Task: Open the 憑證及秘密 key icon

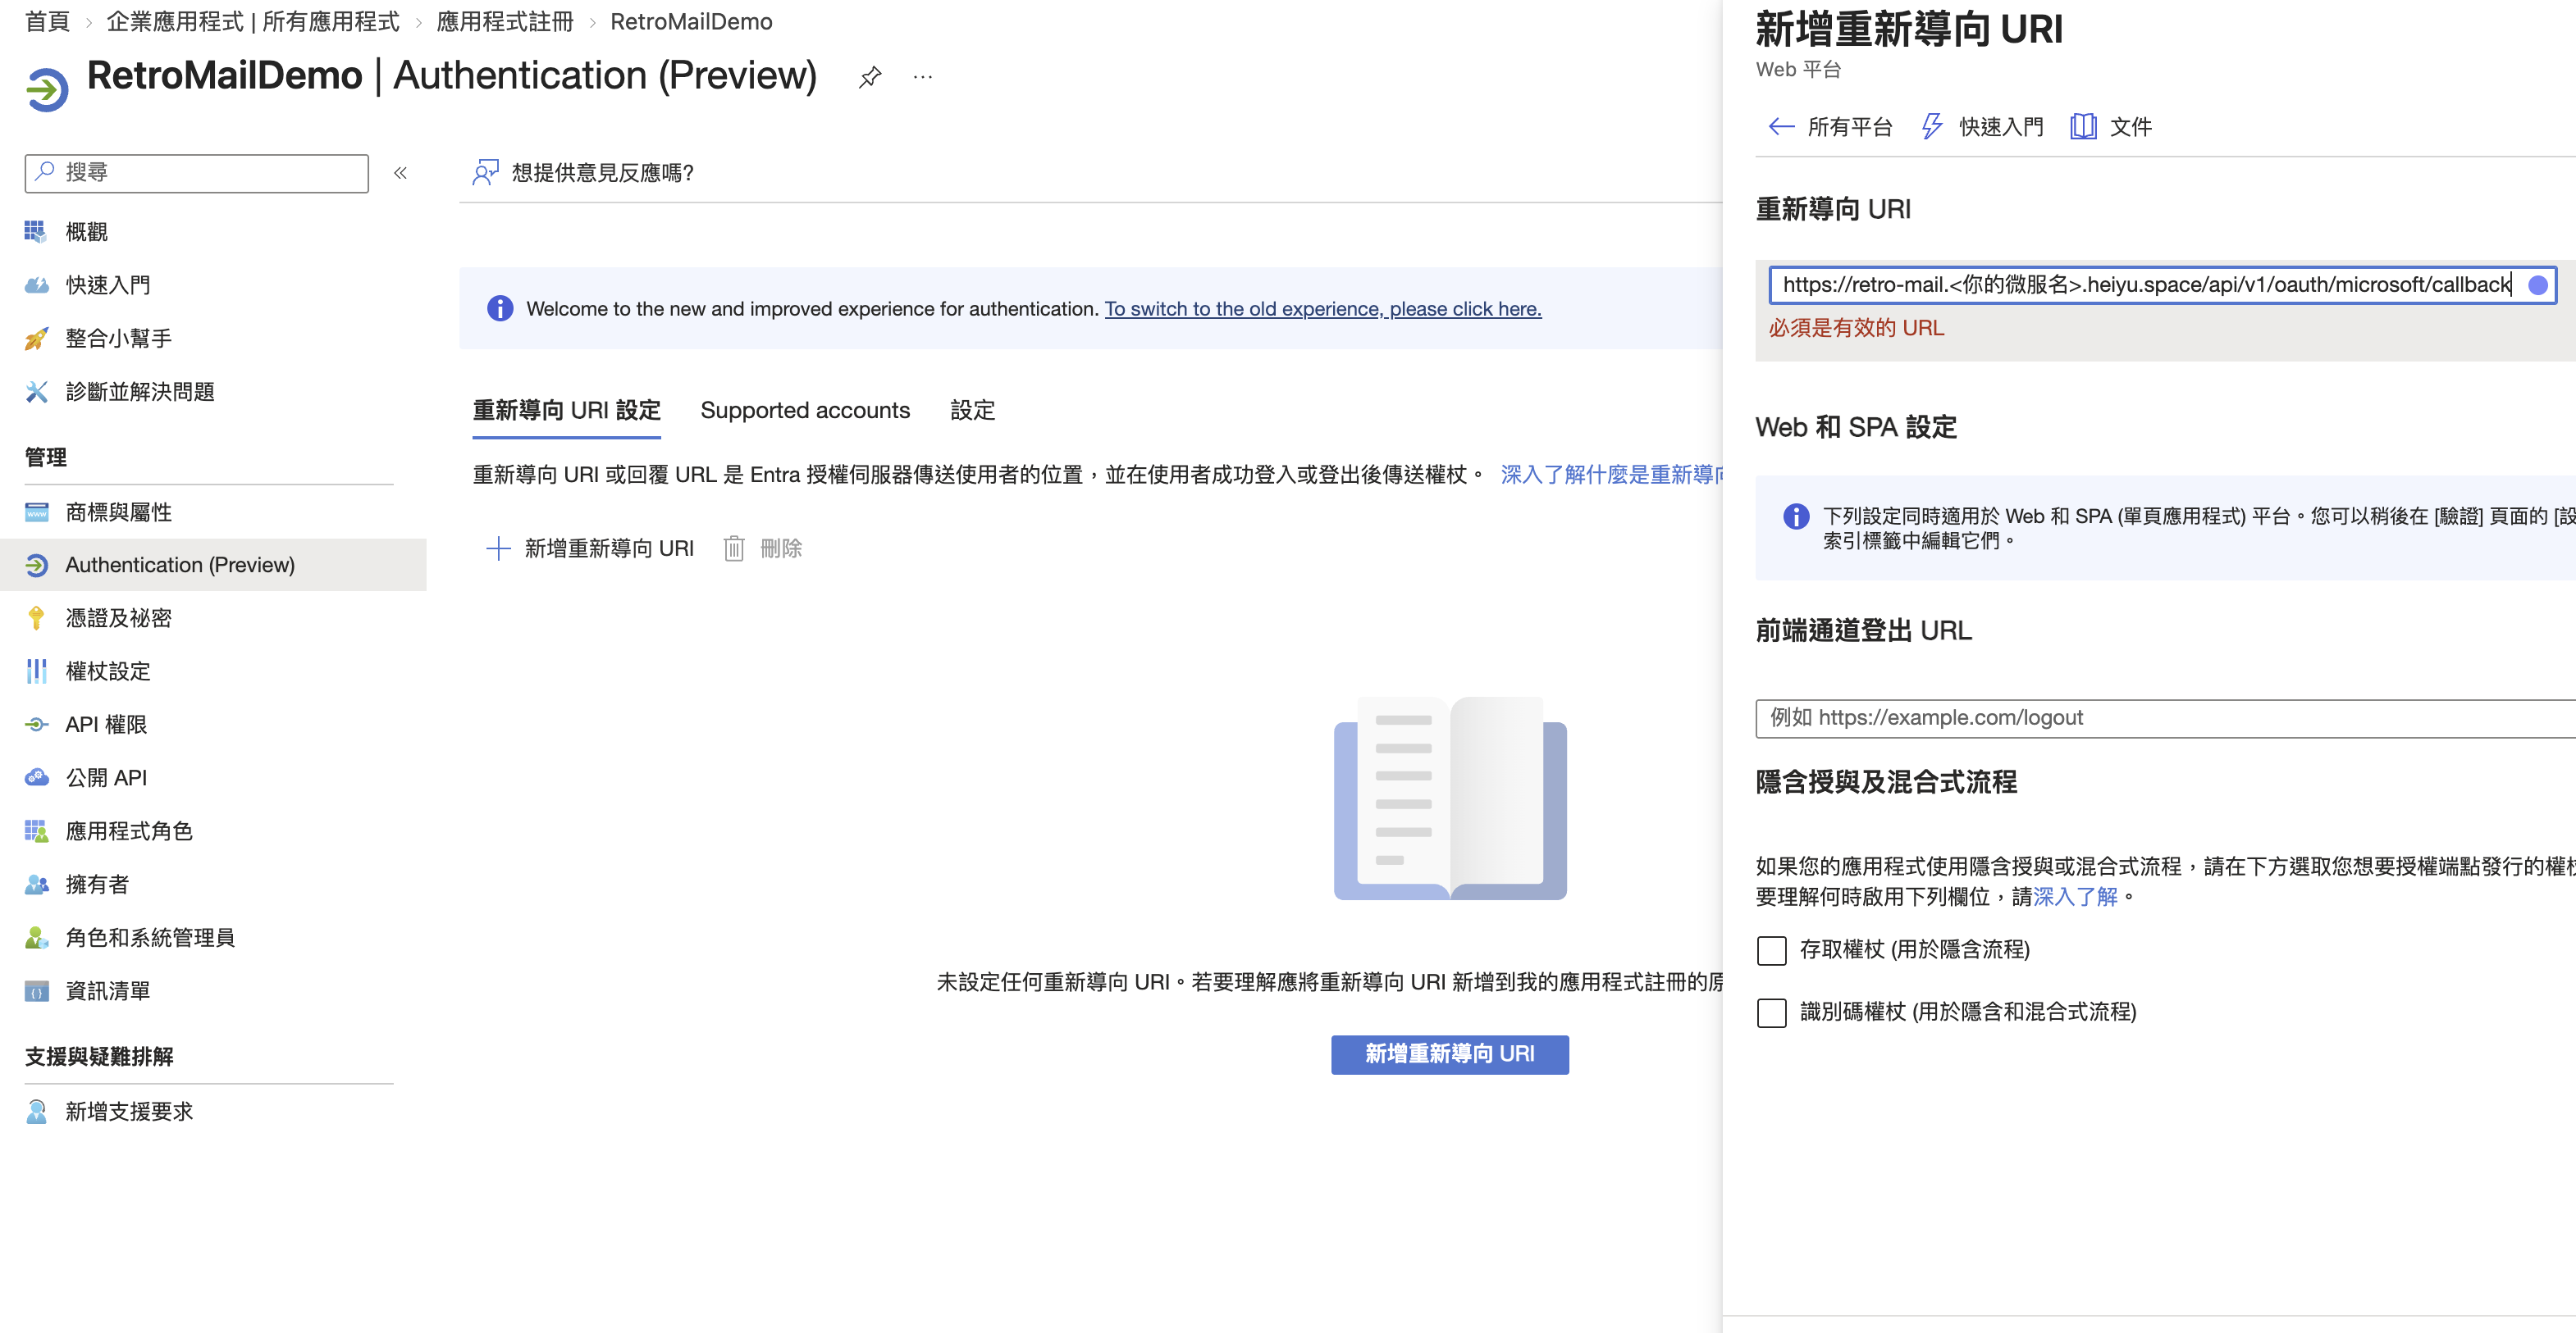Action: pyautogui.click(x=36, y=618)
